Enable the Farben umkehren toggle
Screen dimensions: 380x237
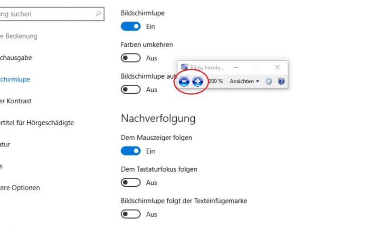pos(131,58)
